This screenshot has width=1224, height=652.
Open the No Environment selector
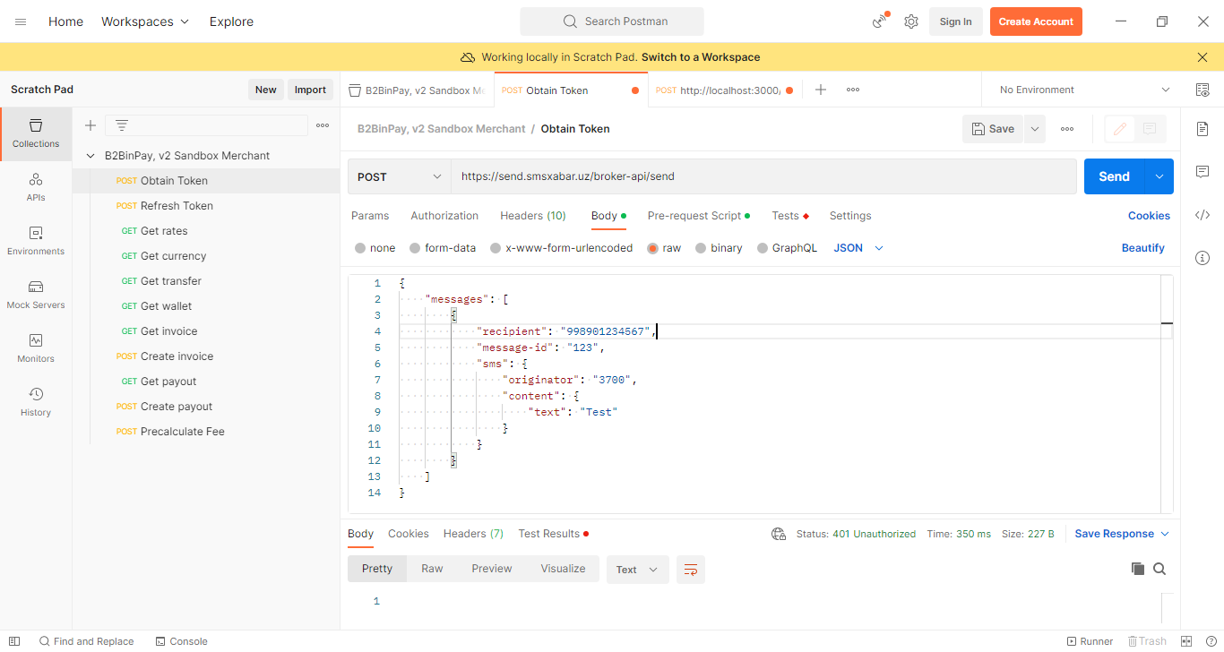coord(1084,90)
